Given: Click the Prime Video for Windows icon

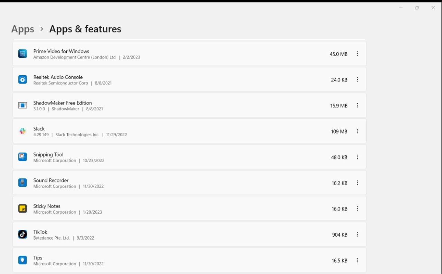Looking at the screenshot, I should coord(22,54).
